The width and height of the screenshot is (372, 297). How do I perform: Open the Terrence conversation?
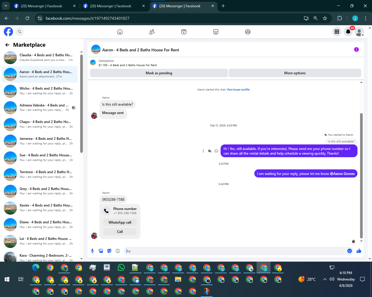click(x=40, y=174)
